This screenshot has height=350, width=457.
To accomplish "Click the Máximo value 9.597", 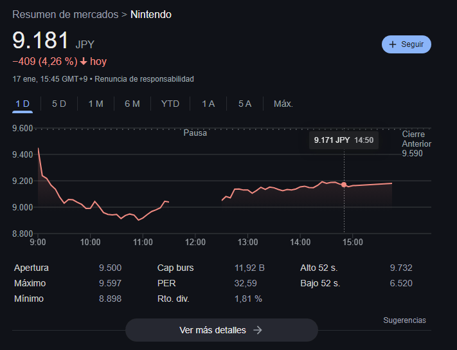I will (x=110, y=283).
